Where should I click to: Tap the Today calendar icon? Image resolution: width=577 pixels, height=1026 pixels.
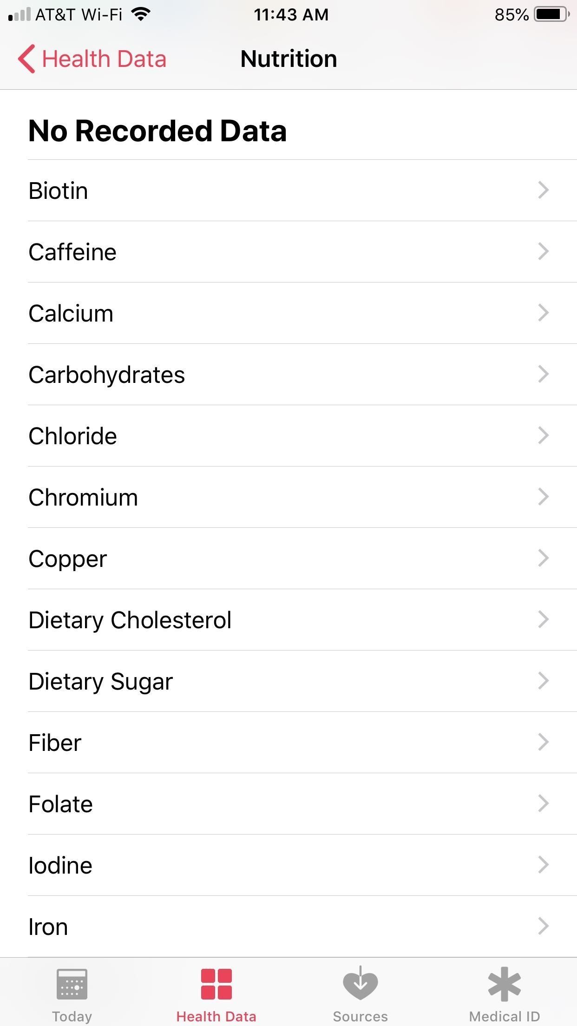72,984
